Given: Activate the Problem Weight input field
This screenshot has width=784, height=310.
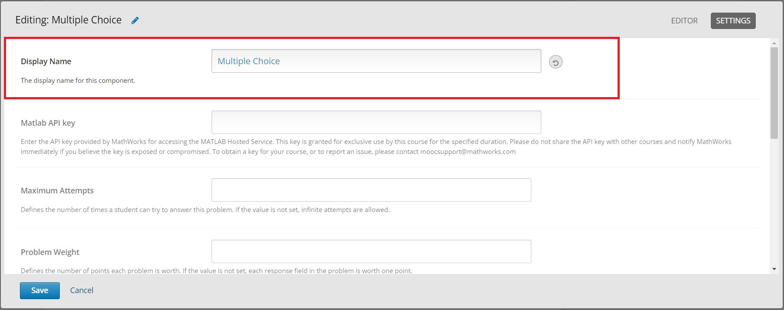Looking at the screenshot, I should (371, 251).
